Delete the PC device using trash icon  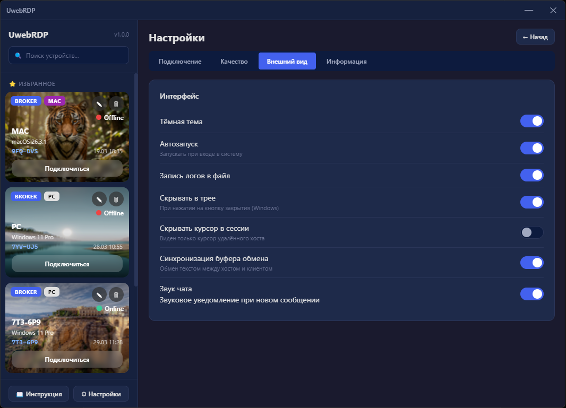pyautogui.click(x=116, y=199)
